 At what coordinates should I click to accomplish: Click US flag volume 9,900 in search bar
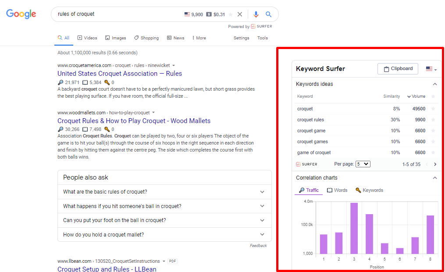[193, 14]
